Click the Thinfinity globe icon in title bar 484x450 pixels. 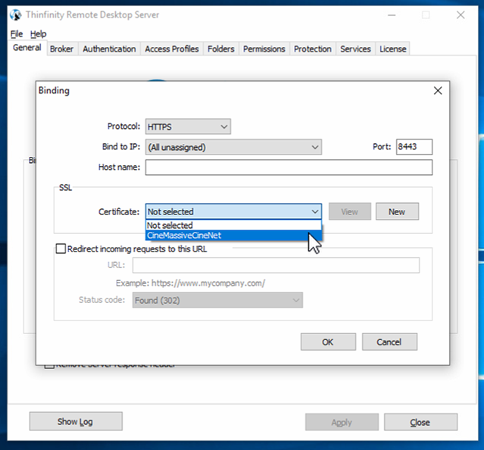pyautogui.click(x=15, y=15)
